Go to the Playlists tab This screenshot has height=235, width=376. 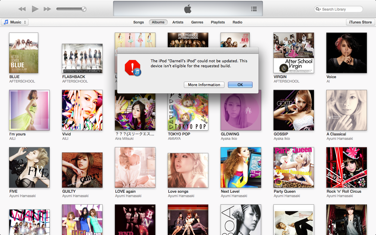(x=218, y=22)
